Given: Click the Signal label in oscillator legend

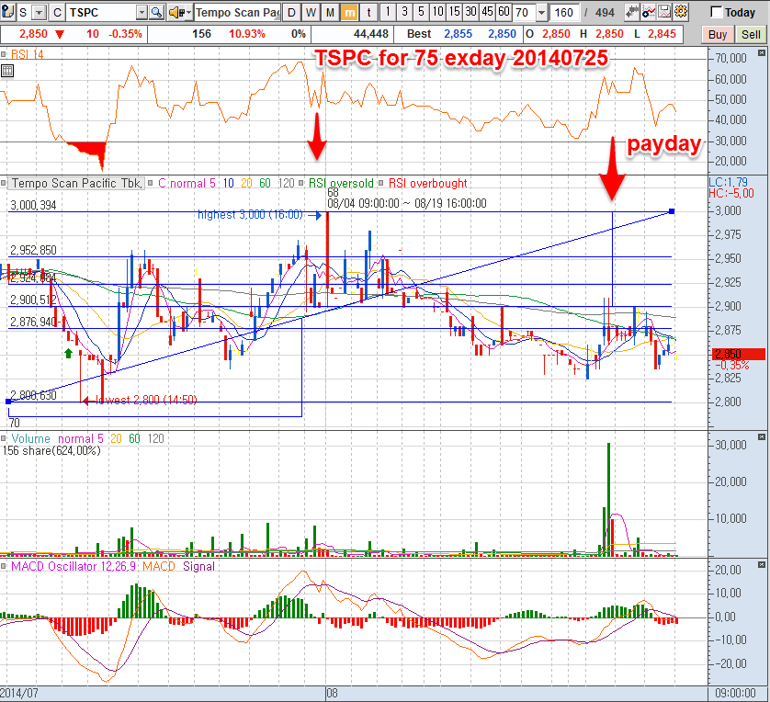Looking at the screenshot, I should (x=198, y=566).
